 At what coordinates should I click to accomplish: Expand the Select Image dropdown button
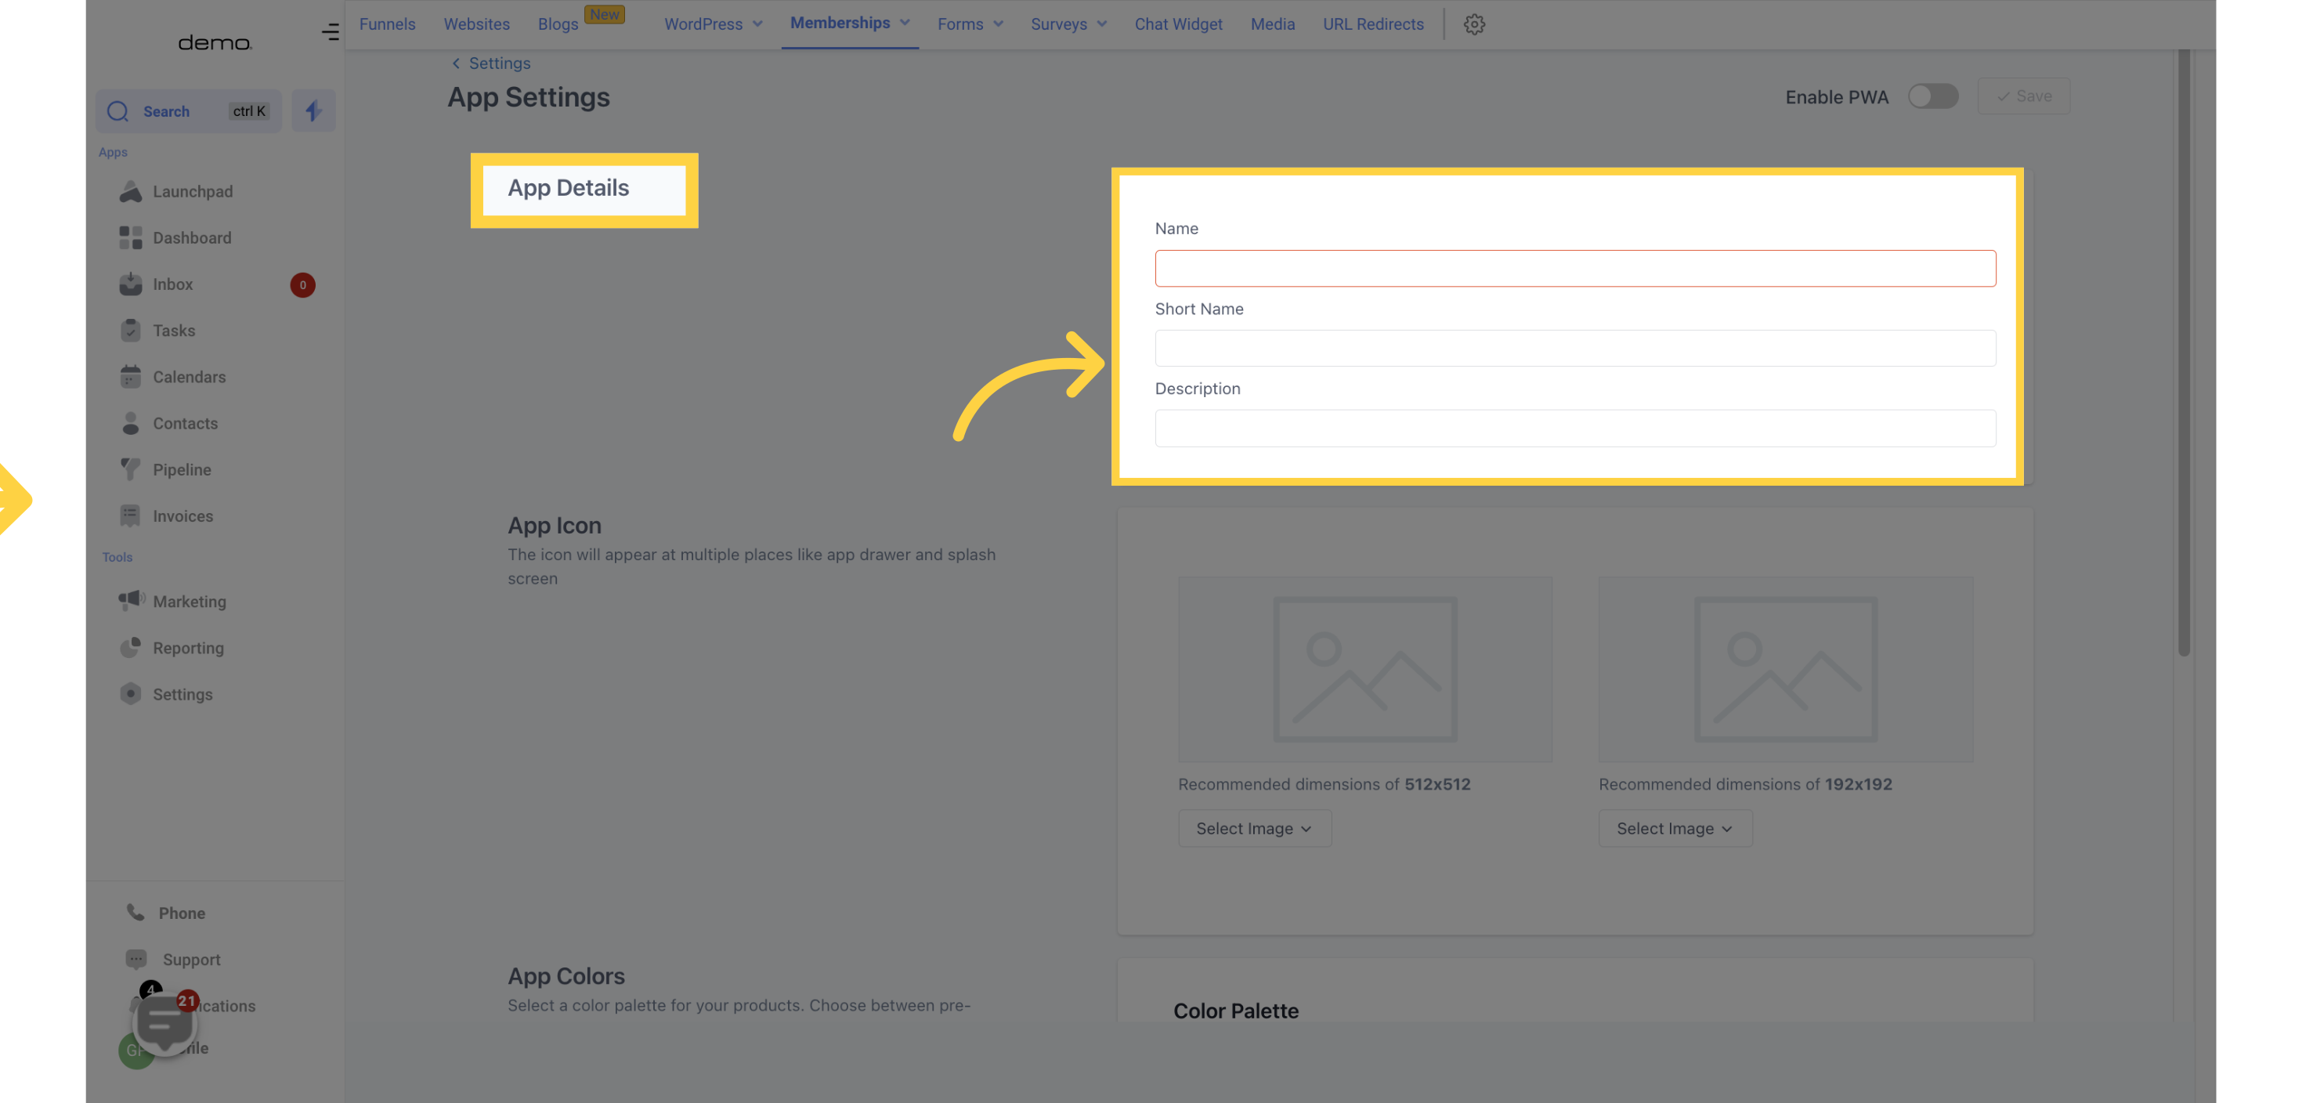click(1254, 827)
